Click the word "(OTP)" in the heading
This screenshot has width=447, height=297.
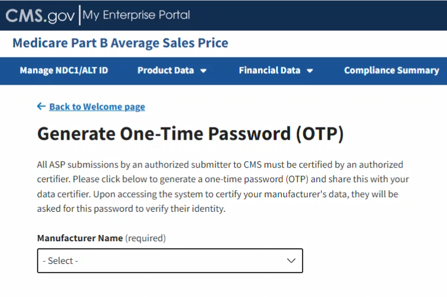[319, 134]
